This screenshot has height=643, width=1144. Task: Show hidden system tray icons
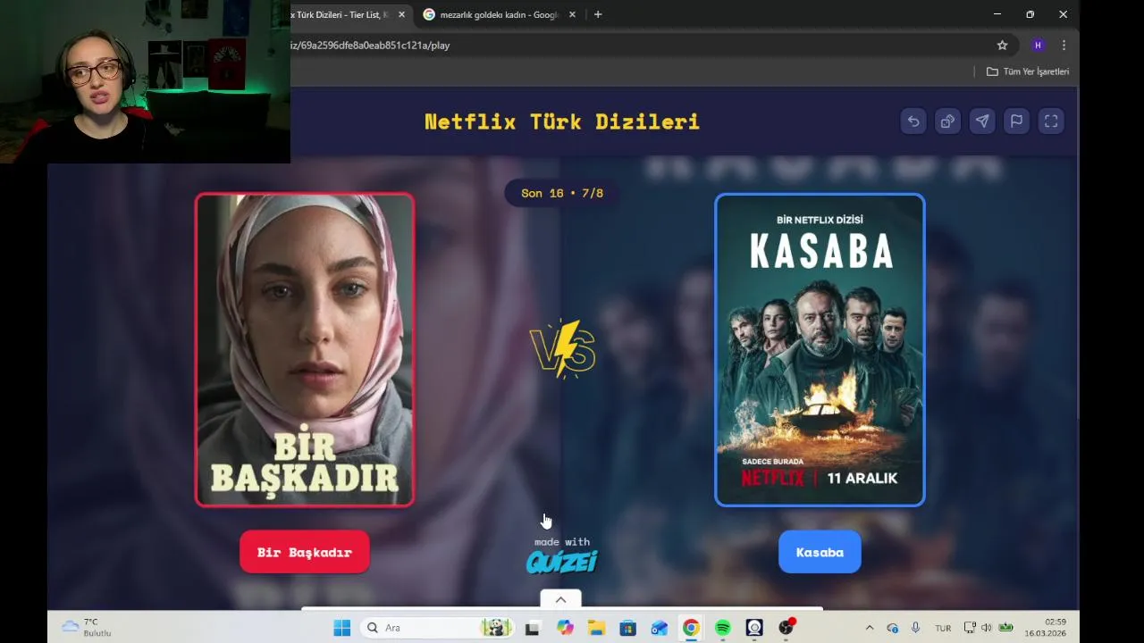870,628
